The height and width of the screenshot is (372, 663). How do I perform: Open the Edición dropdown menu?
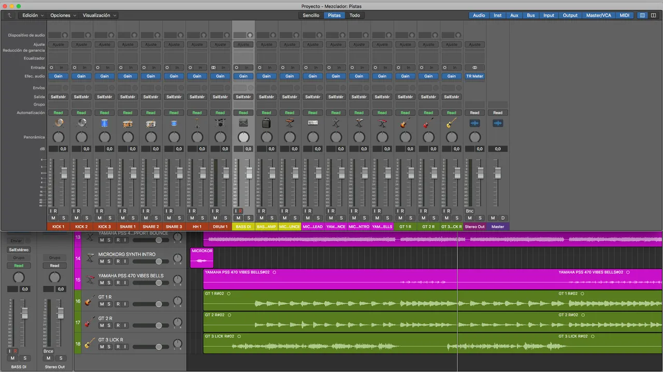(33, 16)
